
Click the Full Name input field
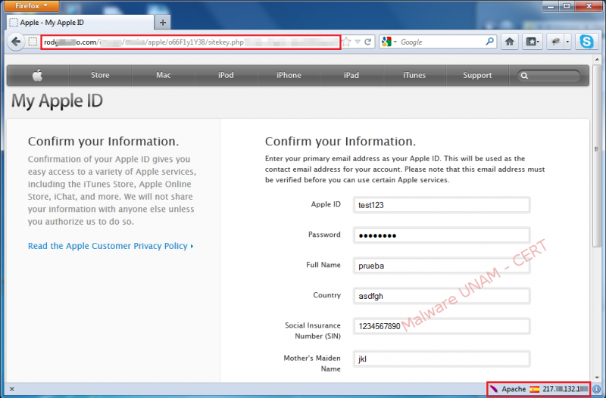click(442, 266)
